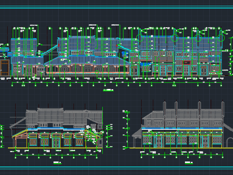Click the yellow ground line under bottom-left elevation
This screenshot has height=175, width=233.
[x=55, y=148]
